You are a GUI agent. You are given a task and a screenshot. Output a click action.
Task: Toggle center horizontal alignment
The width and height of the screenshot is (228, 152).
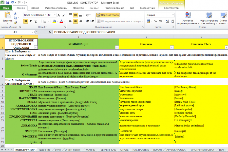coord(75,21)
